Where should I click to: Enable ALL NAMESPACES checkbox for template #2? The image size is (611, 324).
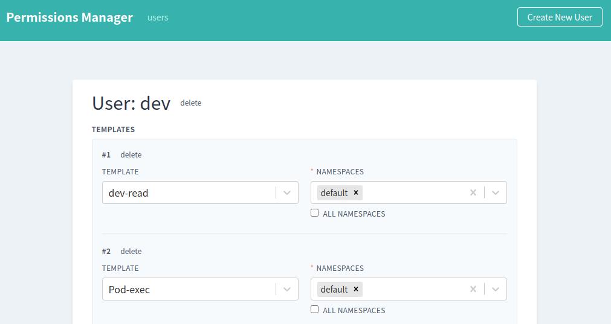(314, 310)
